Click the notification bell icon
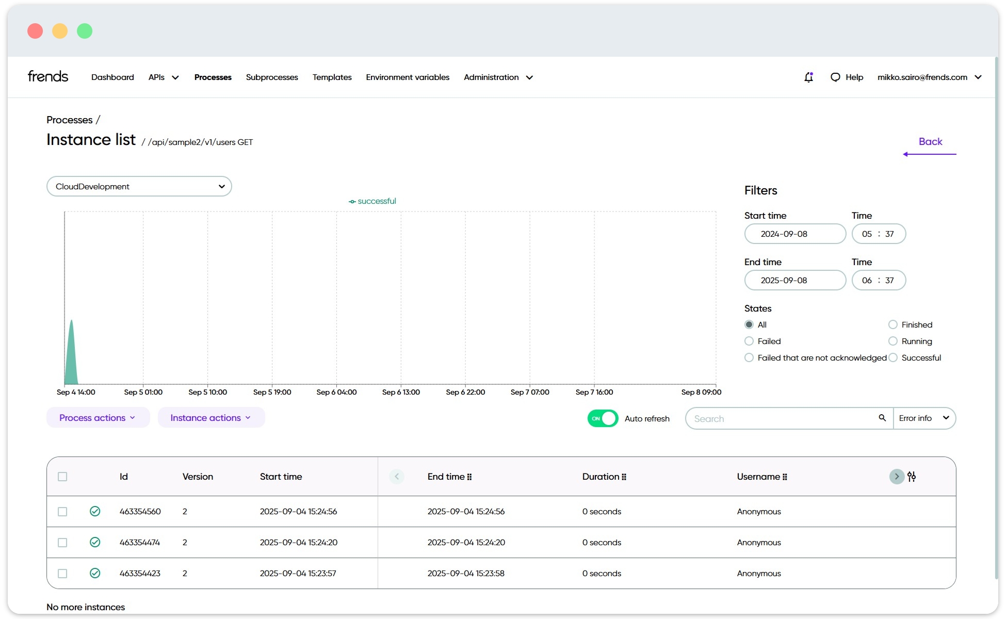 [808, 77]
